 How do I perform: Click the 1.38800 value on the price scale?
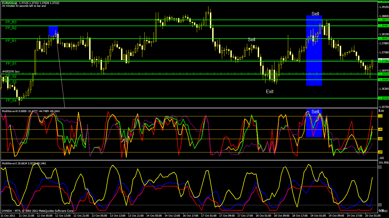coord(384,16)
